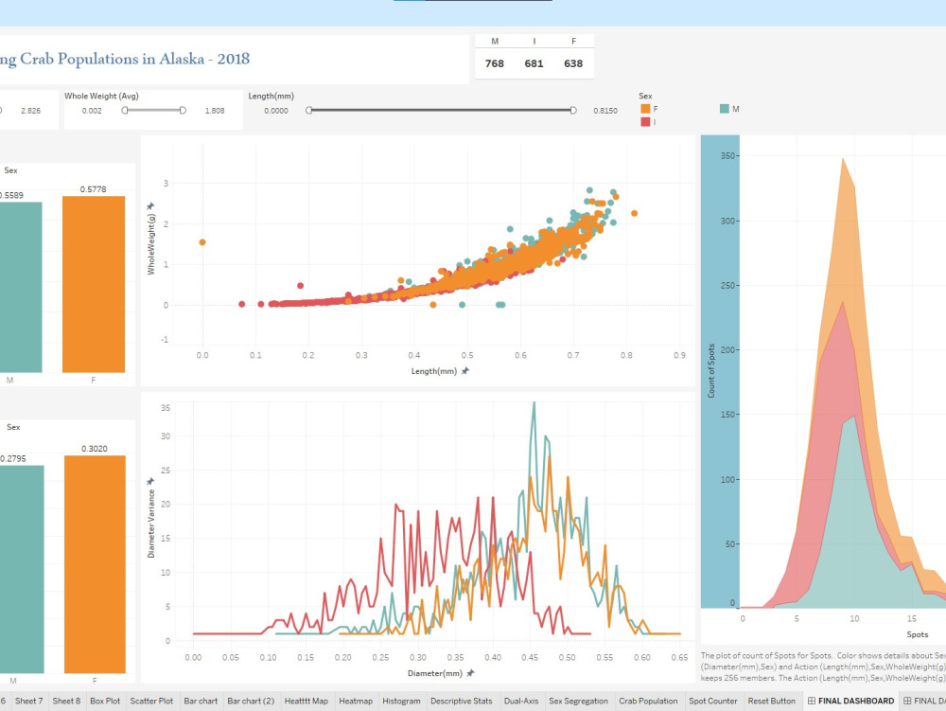
Task: Click the infant count 681
Action: [534, 63]
